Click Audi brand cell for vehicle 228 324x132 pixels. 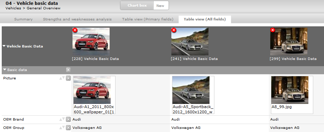tap(77, 120)
